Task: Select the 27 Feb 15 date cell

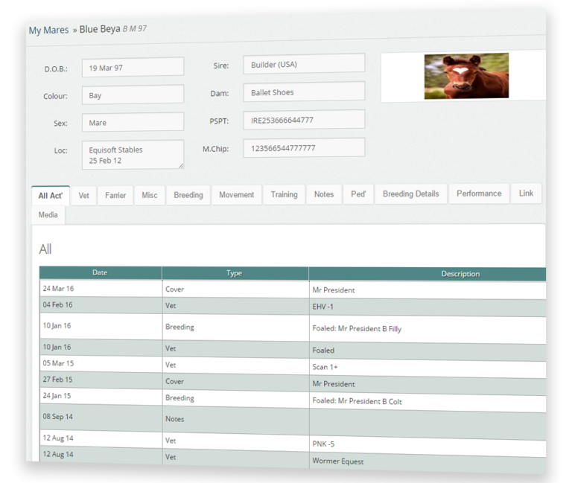Action: click(x=101, y=380)
